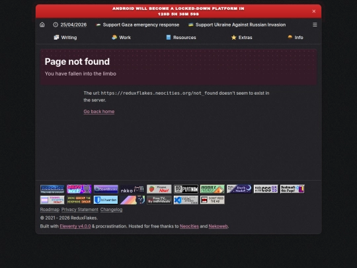357x268 pixels.
Task: Click the clock icon beside the date
Action: pyautogui.click(x=56, y=24)
